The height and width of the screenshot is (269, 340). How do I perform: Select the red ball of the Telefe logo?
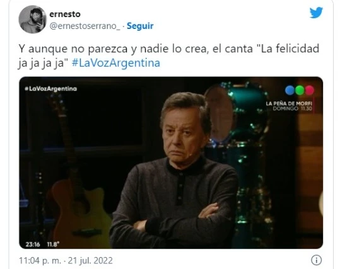click(310, 90)
